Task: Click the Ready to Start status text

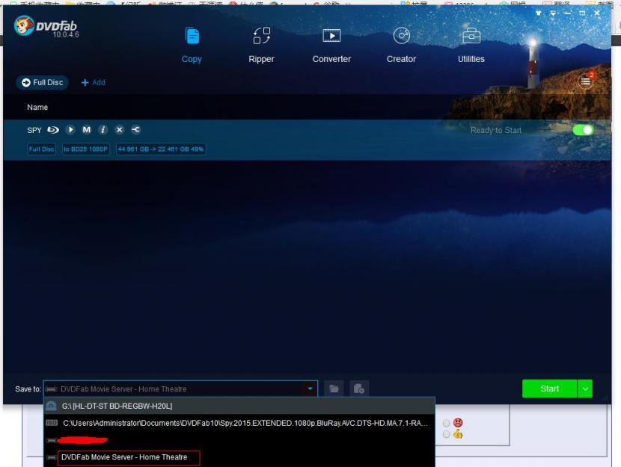Action: (496, 130)
